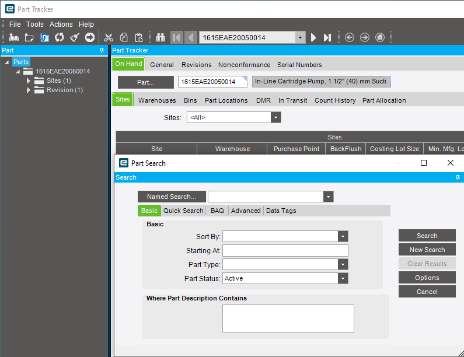This screenshot has width=464, height=357.
Task: Click the Named Search... button
Action: (172, 197)
